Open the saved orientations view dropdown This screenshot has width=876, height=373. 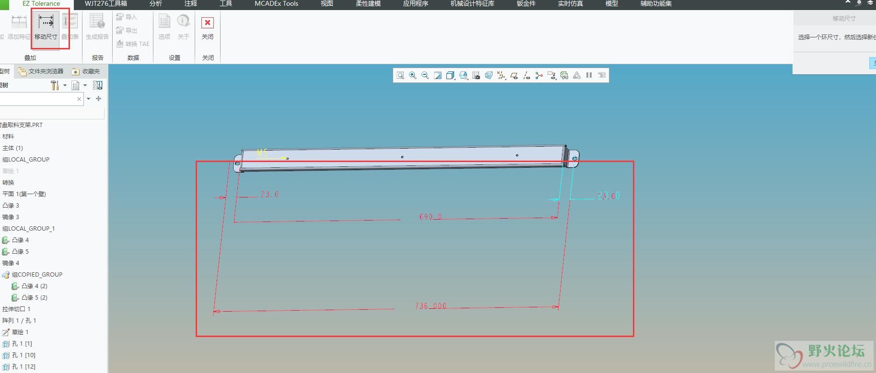[x=463, y=75]
